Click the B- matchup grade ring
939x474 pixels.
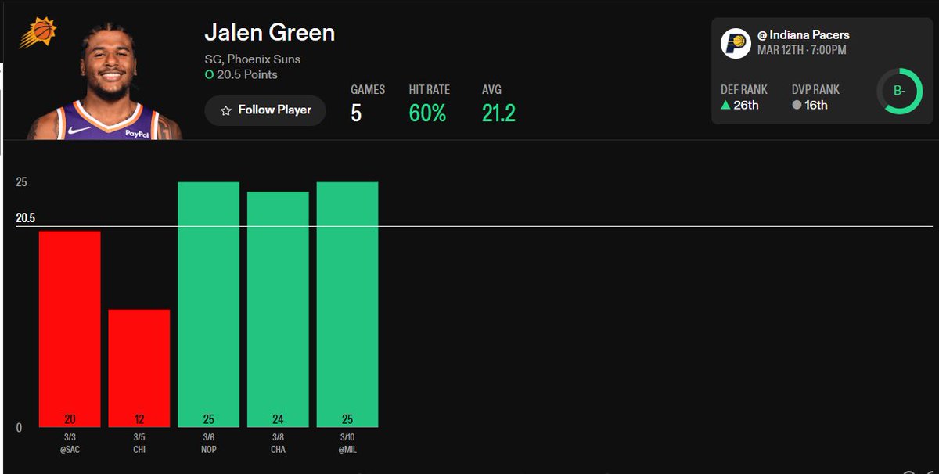[899, 91]
